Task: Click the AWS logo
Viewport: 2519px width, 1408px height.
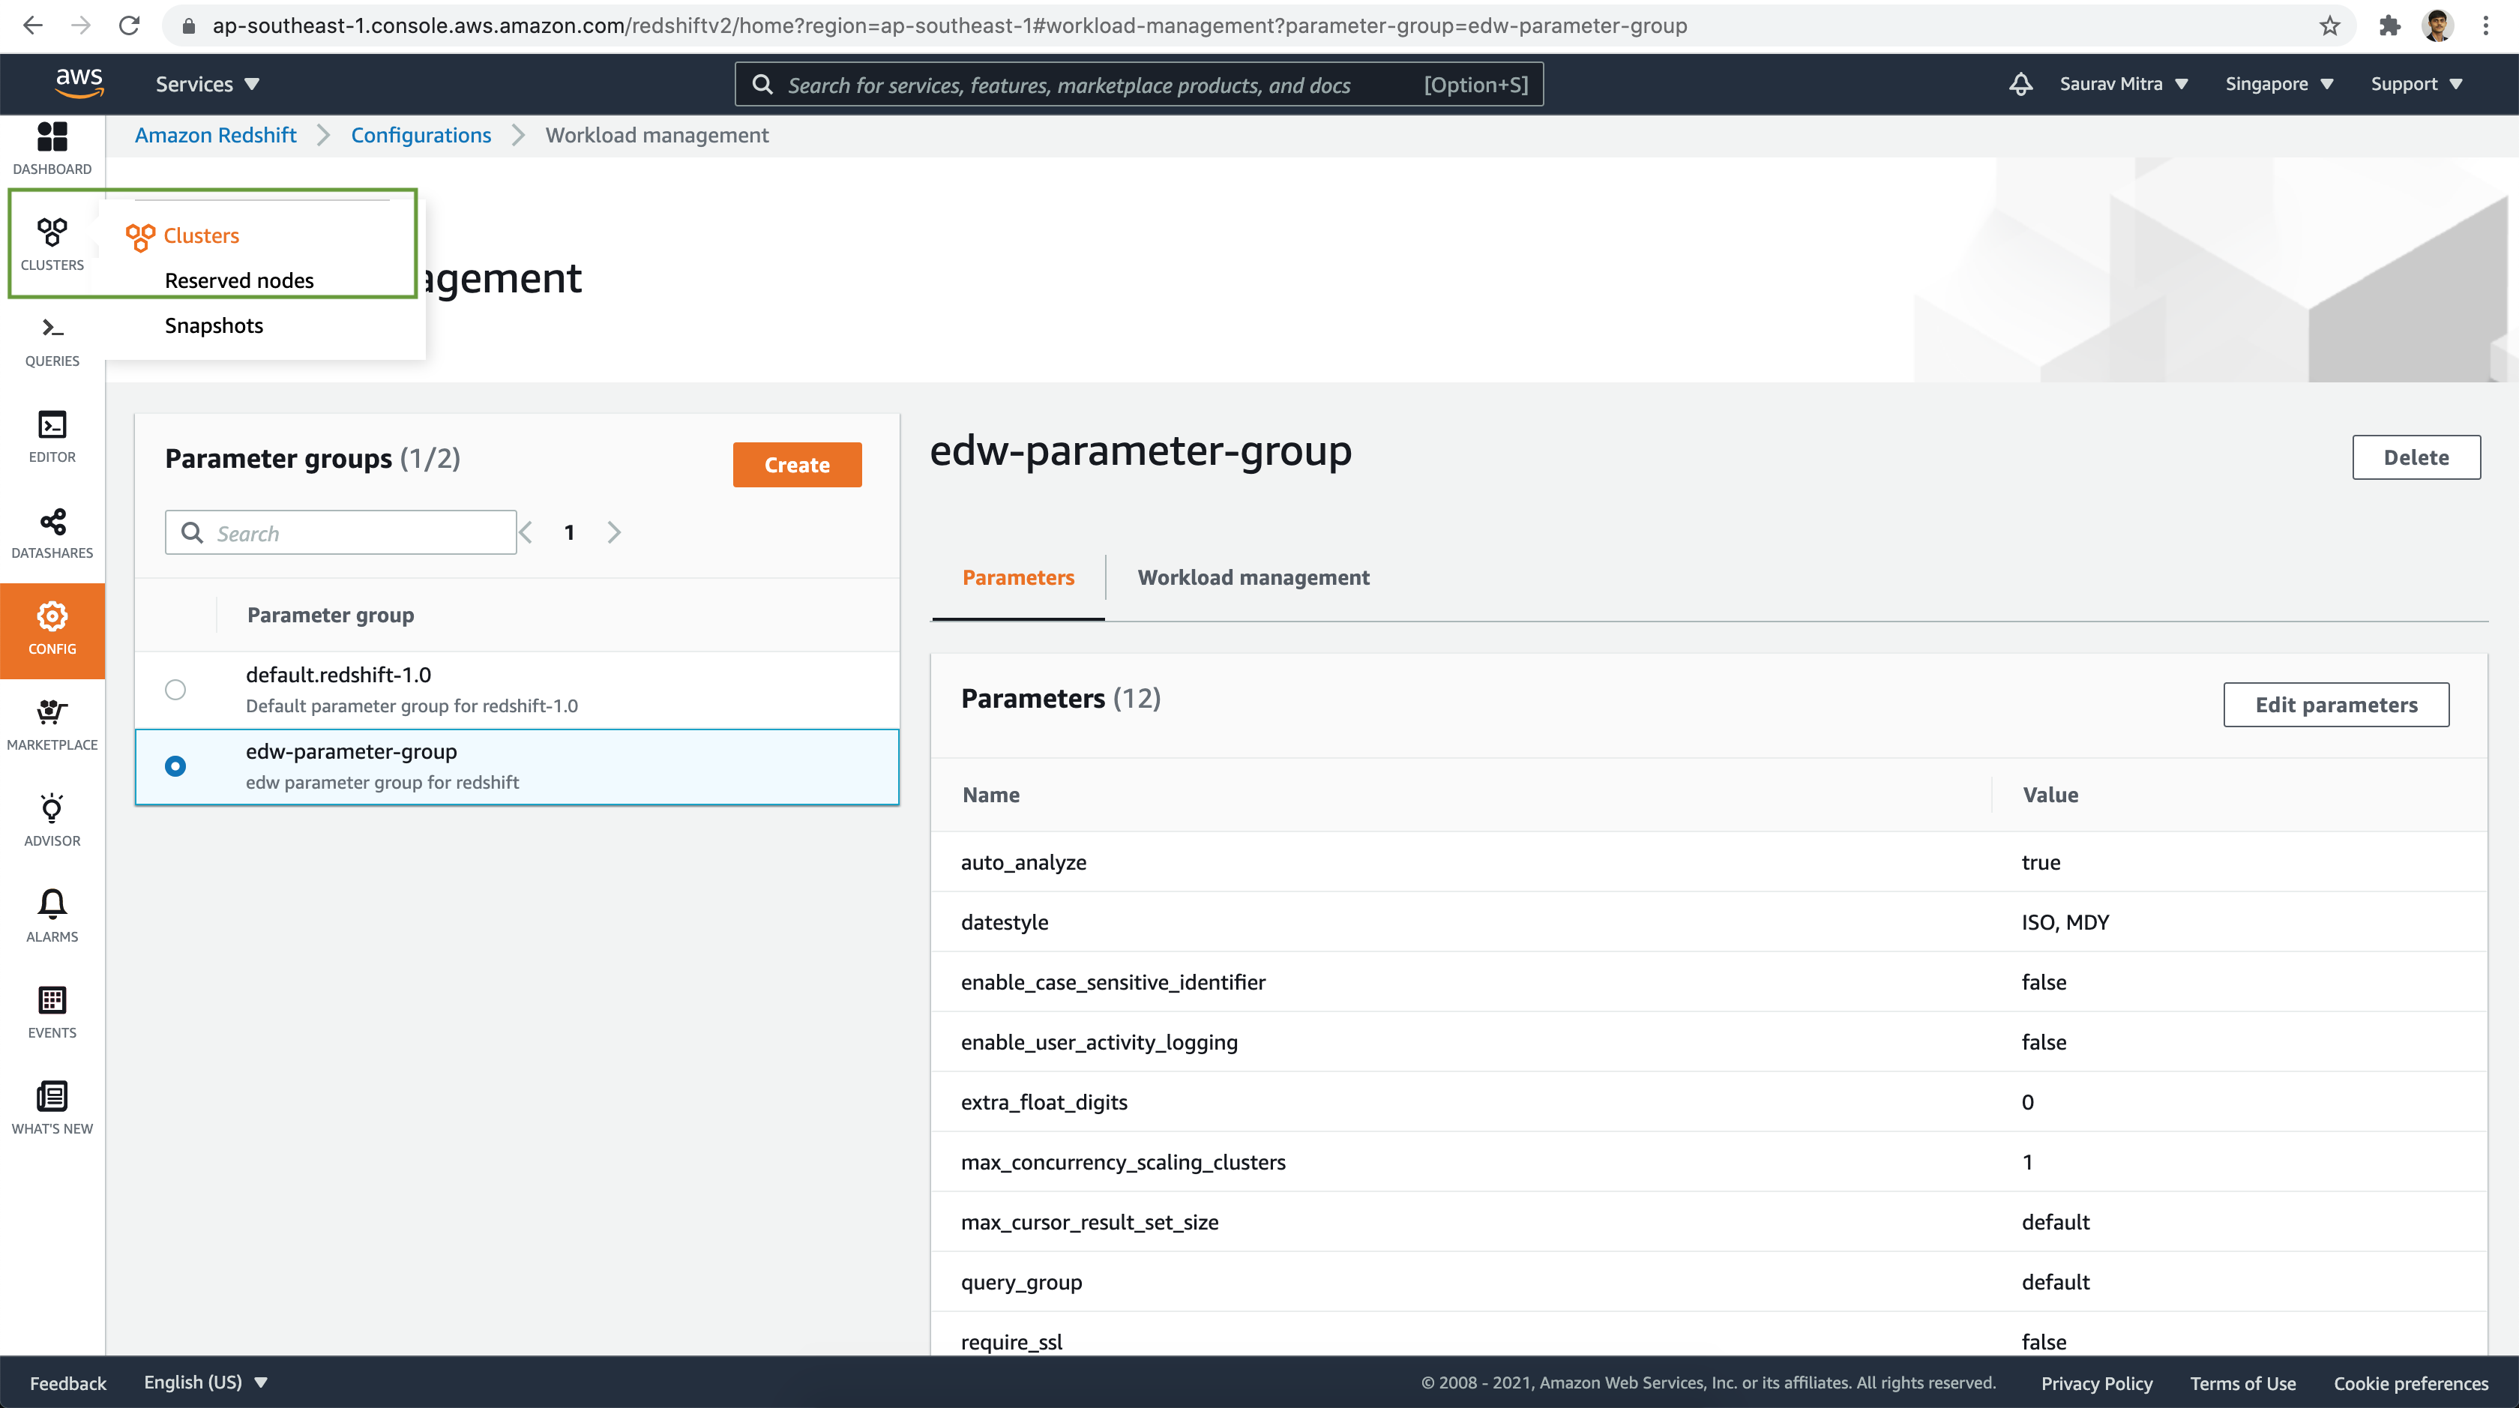Action: (x=79, y=83)
